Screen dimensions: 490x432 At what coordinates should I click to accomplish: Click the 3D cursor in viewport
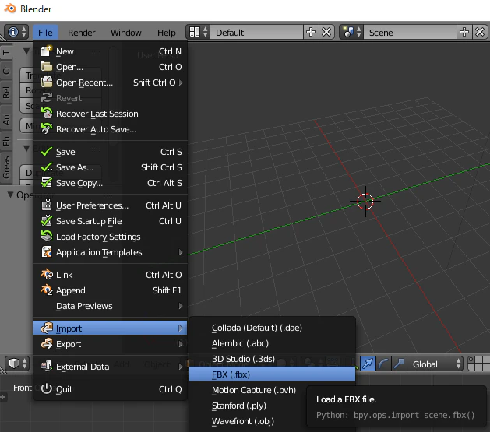(365, 202)
